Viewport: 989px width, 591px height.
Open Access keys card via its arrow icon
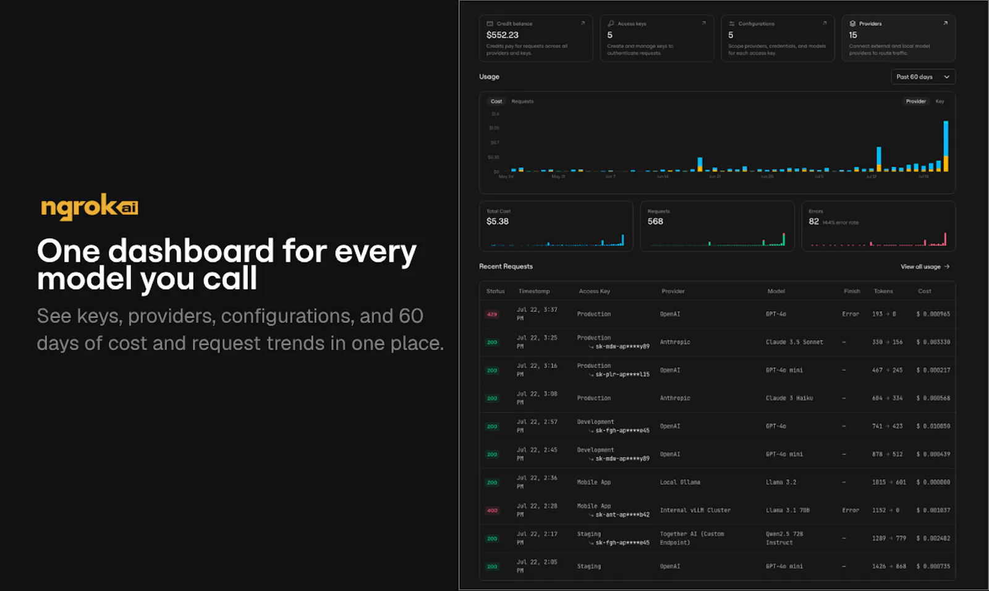pyautogui.click(x=703, y=23)
